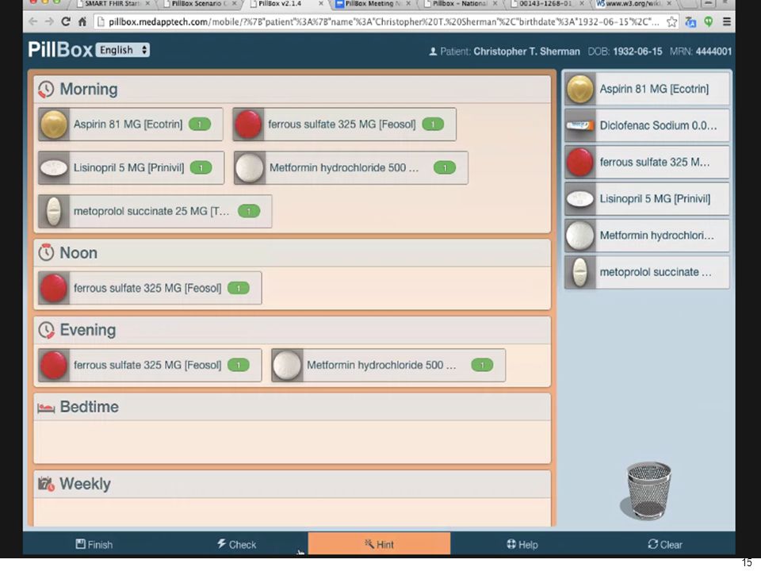Click ferrous sulfate pill image in Noon section

coord(54,288)
